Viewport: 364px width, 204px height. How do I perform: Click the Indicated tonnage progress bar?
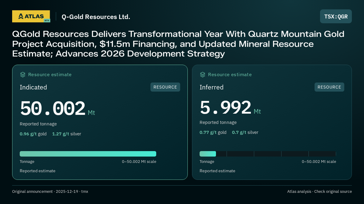pos(88,154)
